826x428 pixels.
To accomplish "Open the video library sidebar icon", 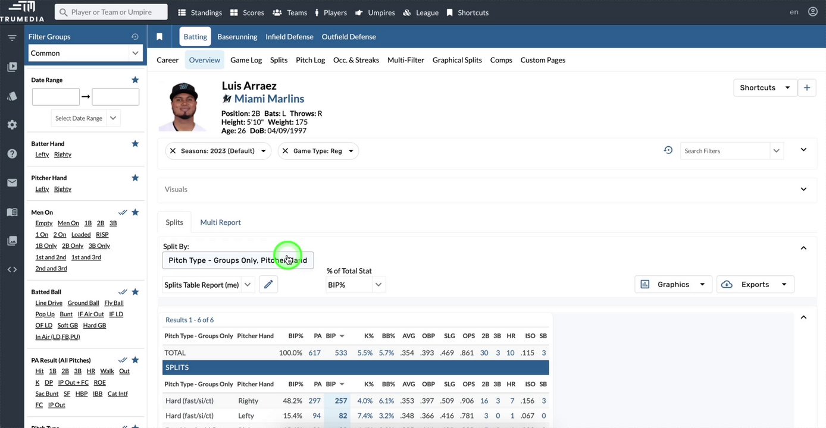I will 12,67.
